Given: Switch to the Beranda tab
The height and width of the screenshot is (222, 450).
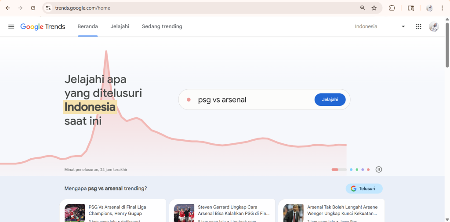Looking at the screenshot, I should pos(87,26).
